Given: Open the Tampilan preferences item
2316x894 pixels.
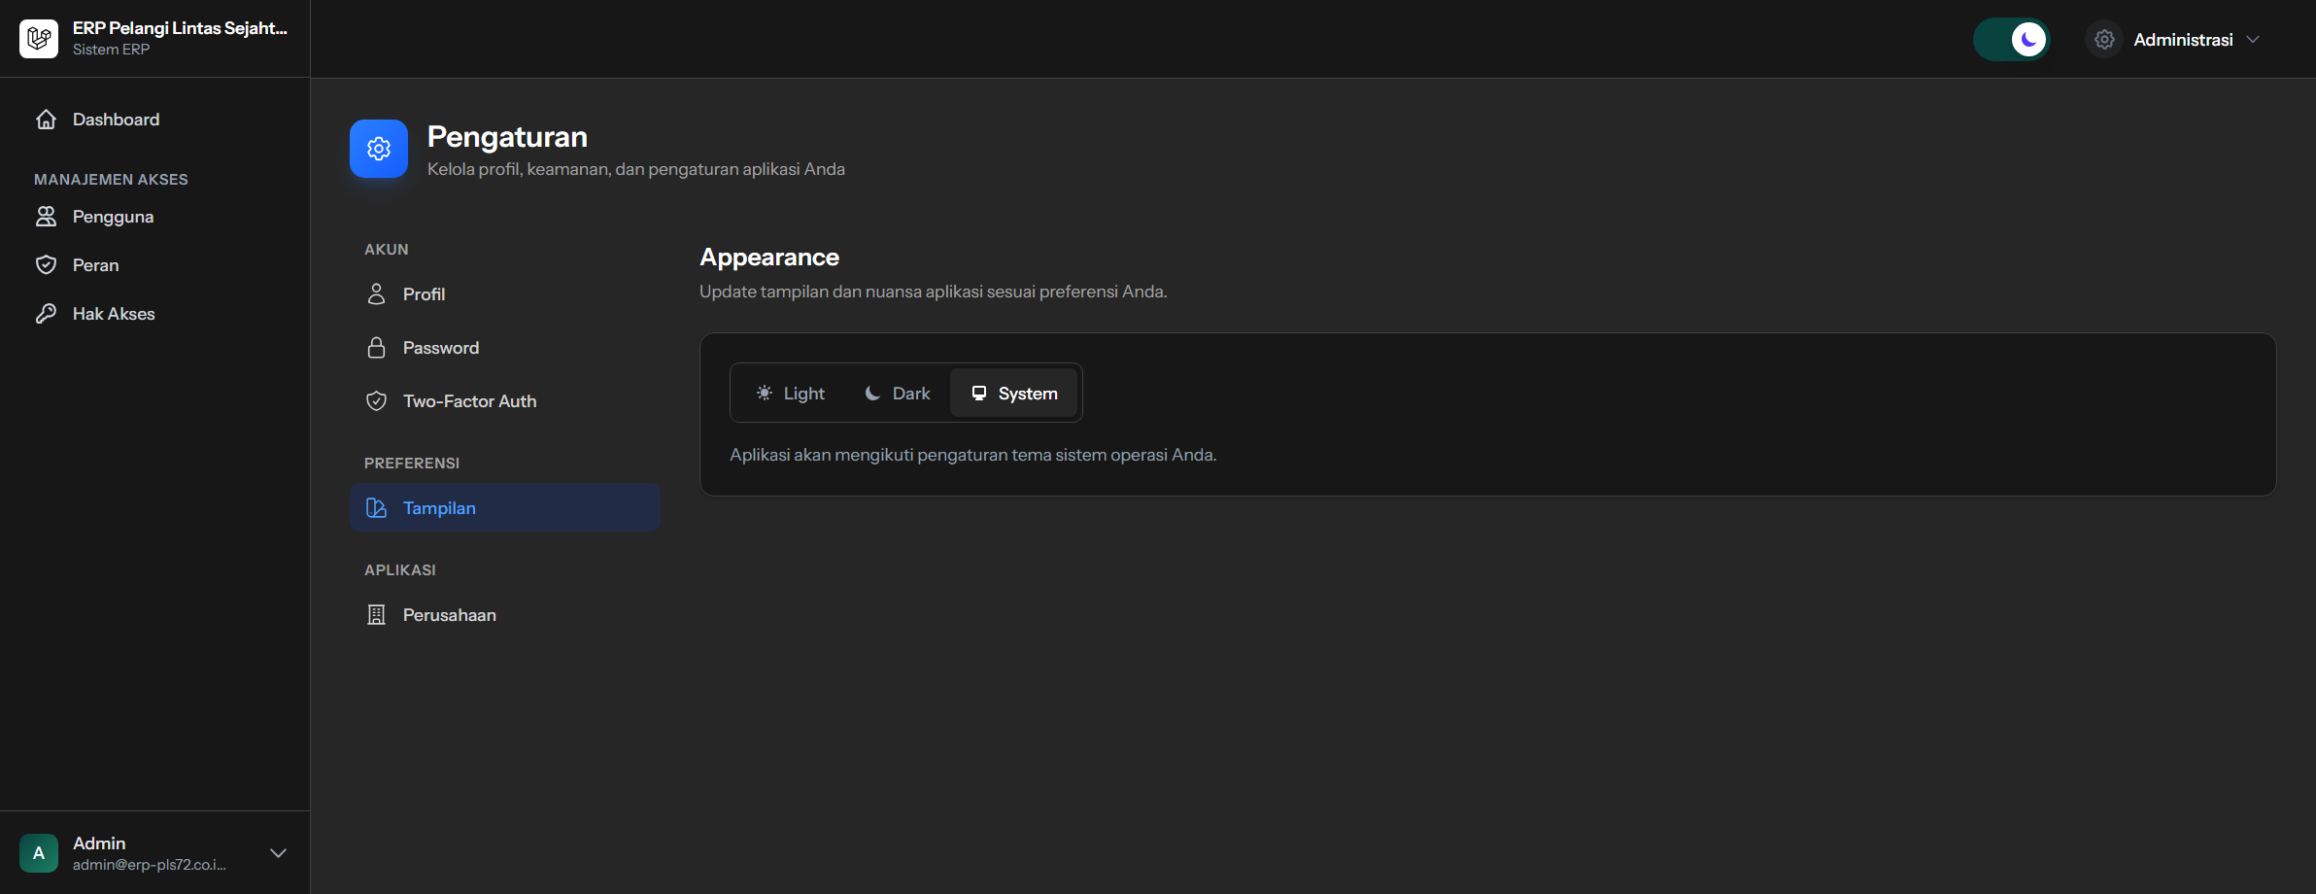Looking at the screenshot, I should tap(439, 508).
